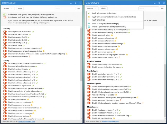Click Disable access to local language for browsers text in right window
The image size is (167, 124).
click(x=109, y=55)
